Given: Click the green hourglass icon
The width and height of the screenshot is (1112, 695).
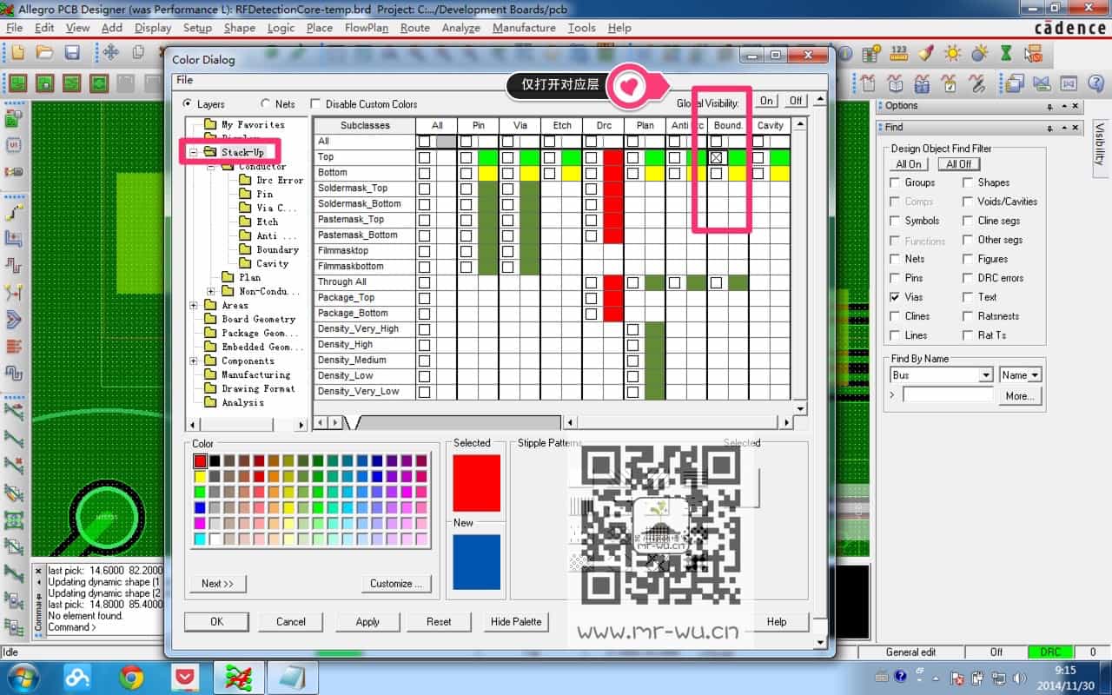Looking at the screenshot, I should pos(1008,53).
